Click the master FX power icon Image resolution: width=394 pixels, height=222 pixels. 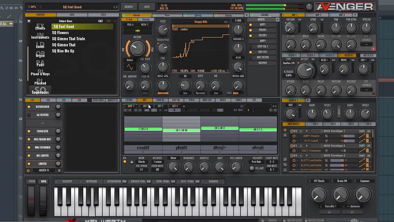coord(28,170)
